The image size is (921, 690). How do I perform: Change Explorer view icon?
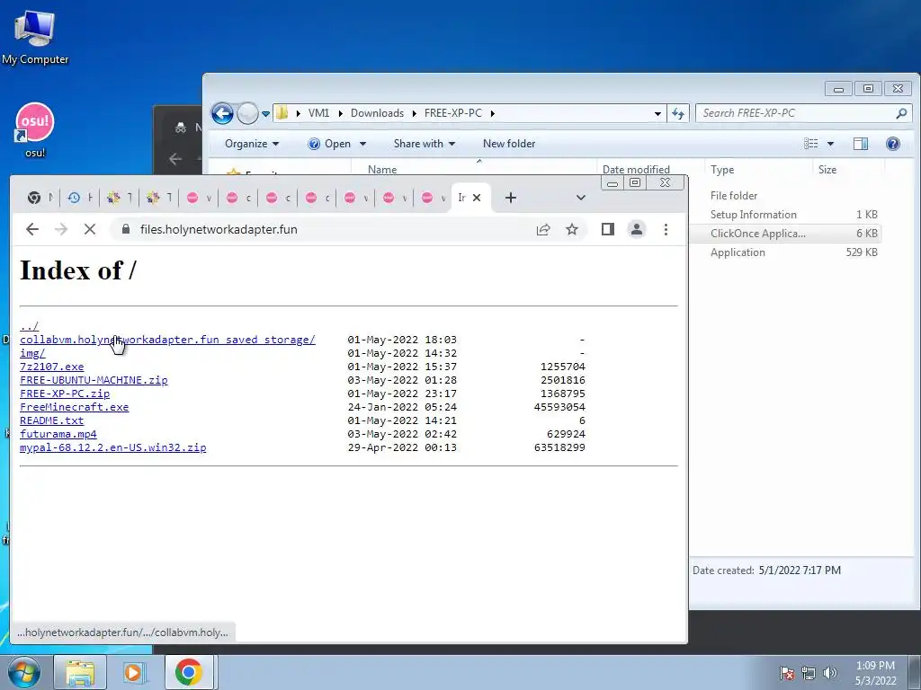(811, 144)
